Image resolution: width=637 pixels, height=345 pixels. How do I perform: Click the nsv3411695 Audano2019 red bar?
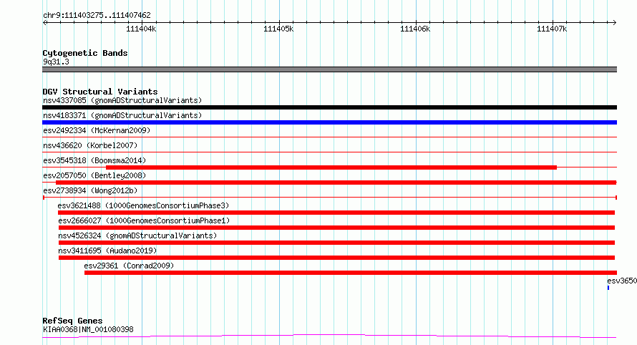(337, 258)
